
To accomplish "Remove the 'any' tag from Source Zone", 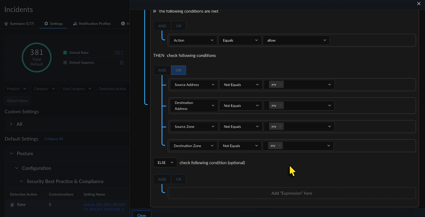I will [x=280, y=126].
